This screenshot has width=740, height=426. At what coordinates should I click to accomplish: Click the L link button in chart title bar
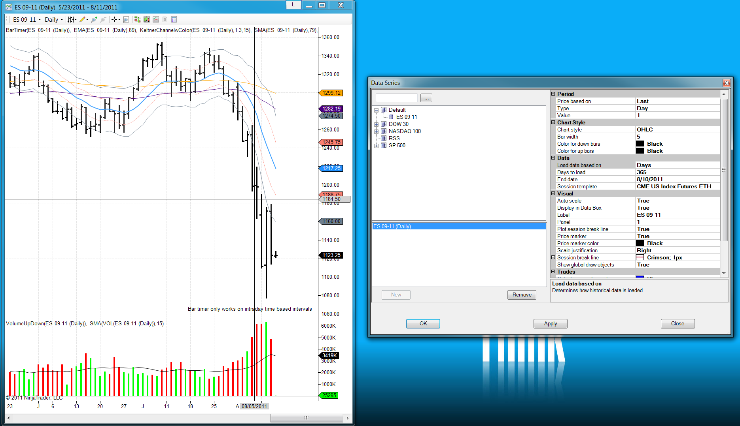(293, 5)
